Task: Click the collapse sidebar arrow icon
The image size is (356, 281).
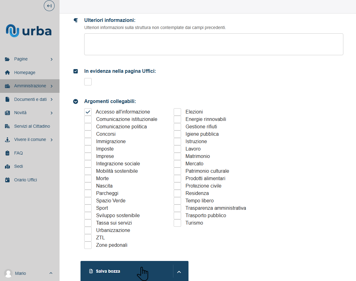Action: pos(49,6)
